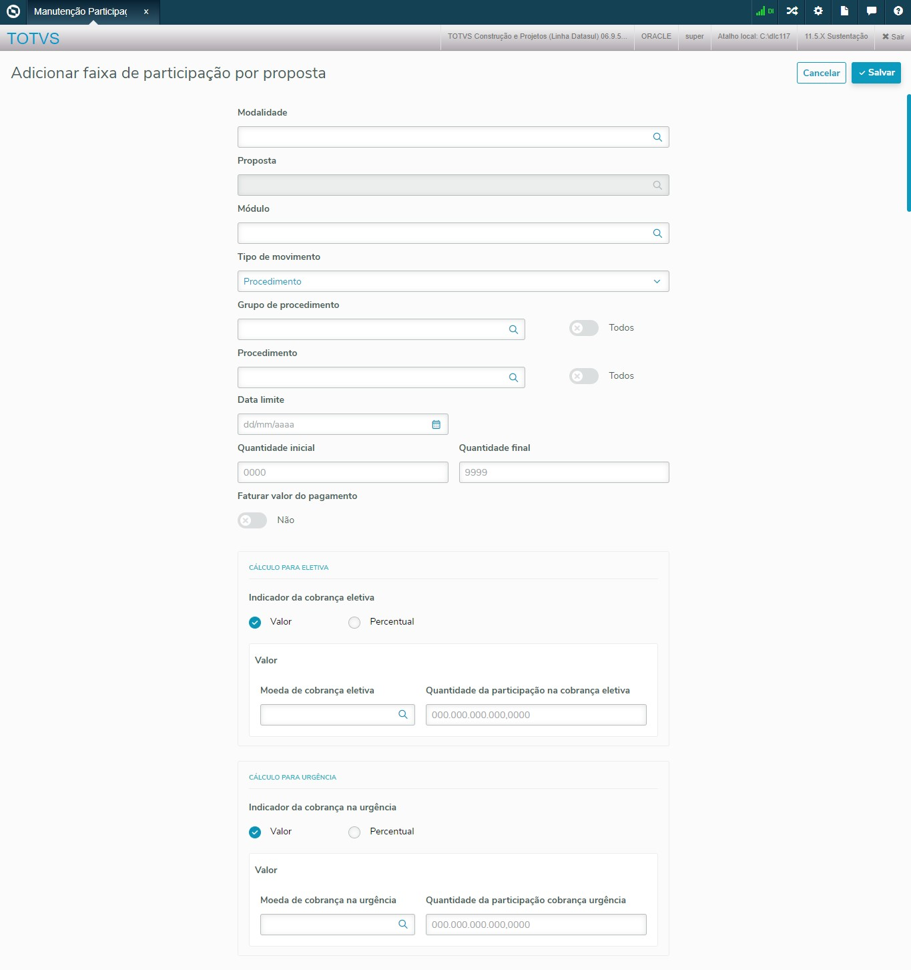Toggle Todos switch for Grupo de procedimento
The width and height of the screenshot is (911, 970).
tap(583, 328)
